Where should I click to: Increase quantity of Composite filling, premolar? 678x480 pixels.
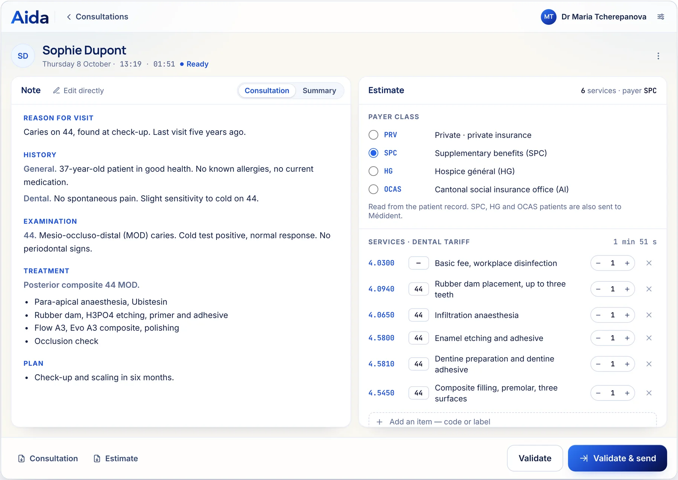pyautogui.click(x=627, y=393)
